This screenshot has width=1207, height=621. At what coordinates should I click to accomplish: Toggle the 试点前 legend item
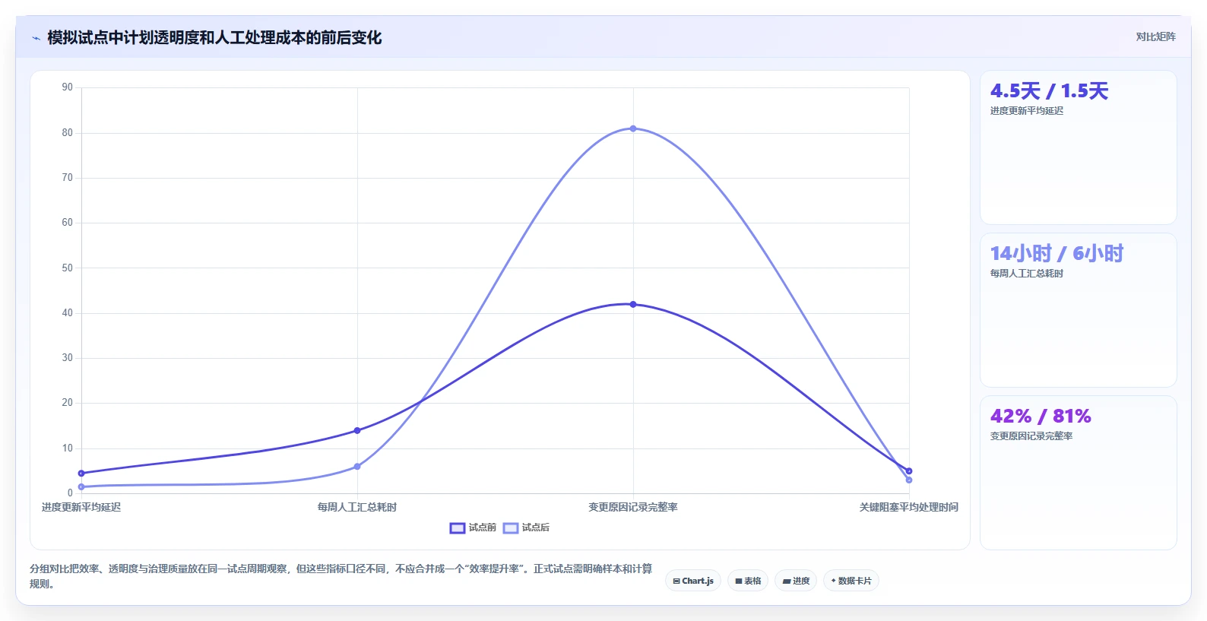point(473,528)
